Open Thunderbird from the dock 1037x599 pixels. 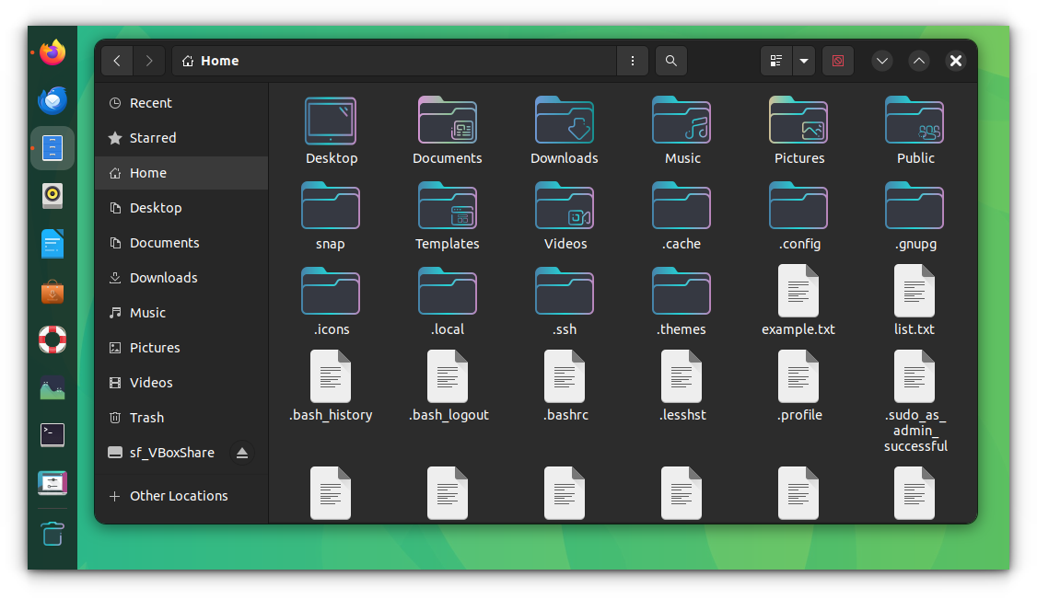(52, 100)
